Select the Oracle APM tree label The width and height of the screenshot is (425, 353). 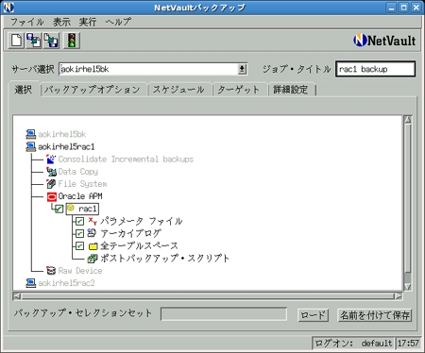pos(80,196)
